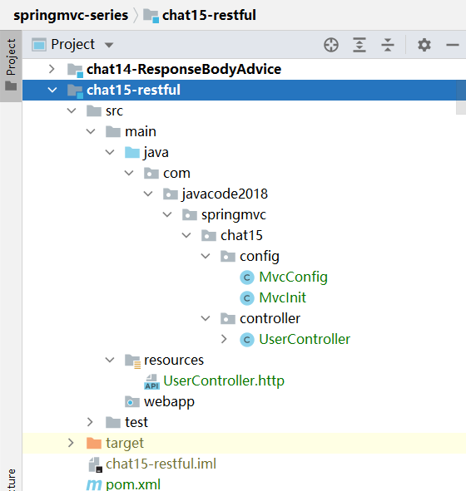466x491 pixels.
Task: Click the Expand All toolbar icon
Action: pyautogui.click(x=359, y=45)
